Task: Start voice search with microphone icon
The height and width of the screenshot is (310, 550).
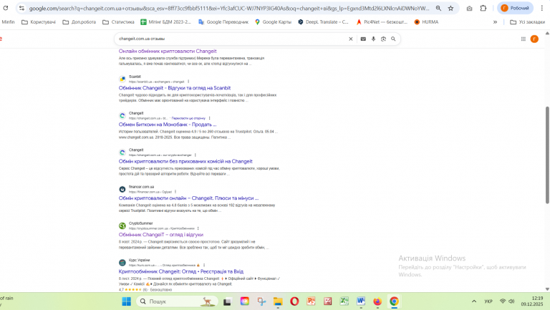Action: 373,39
